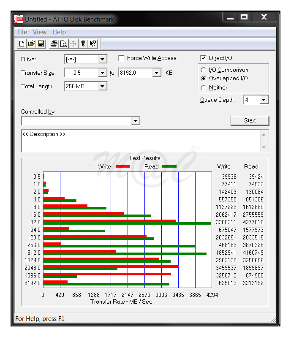
Task: Click the 64.0 row label in chart
Action: (x=35, y=230)
